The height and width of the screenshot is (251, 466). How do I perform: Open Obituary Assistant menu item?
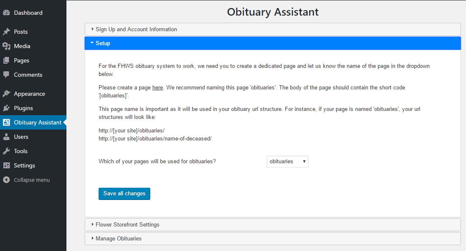37,123
